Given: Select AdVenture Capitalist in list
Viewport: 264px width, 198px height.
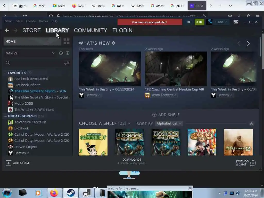Looking at the screenshot, I should point(30,122).
